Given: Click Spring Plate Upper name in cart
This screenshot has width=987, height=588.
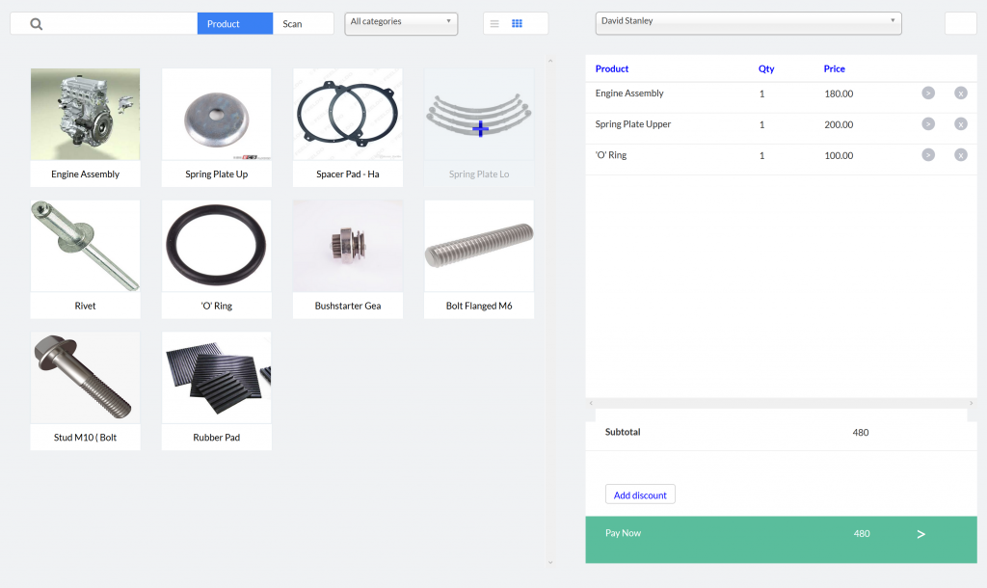Looking at the screenshot, I should [633, 124].
